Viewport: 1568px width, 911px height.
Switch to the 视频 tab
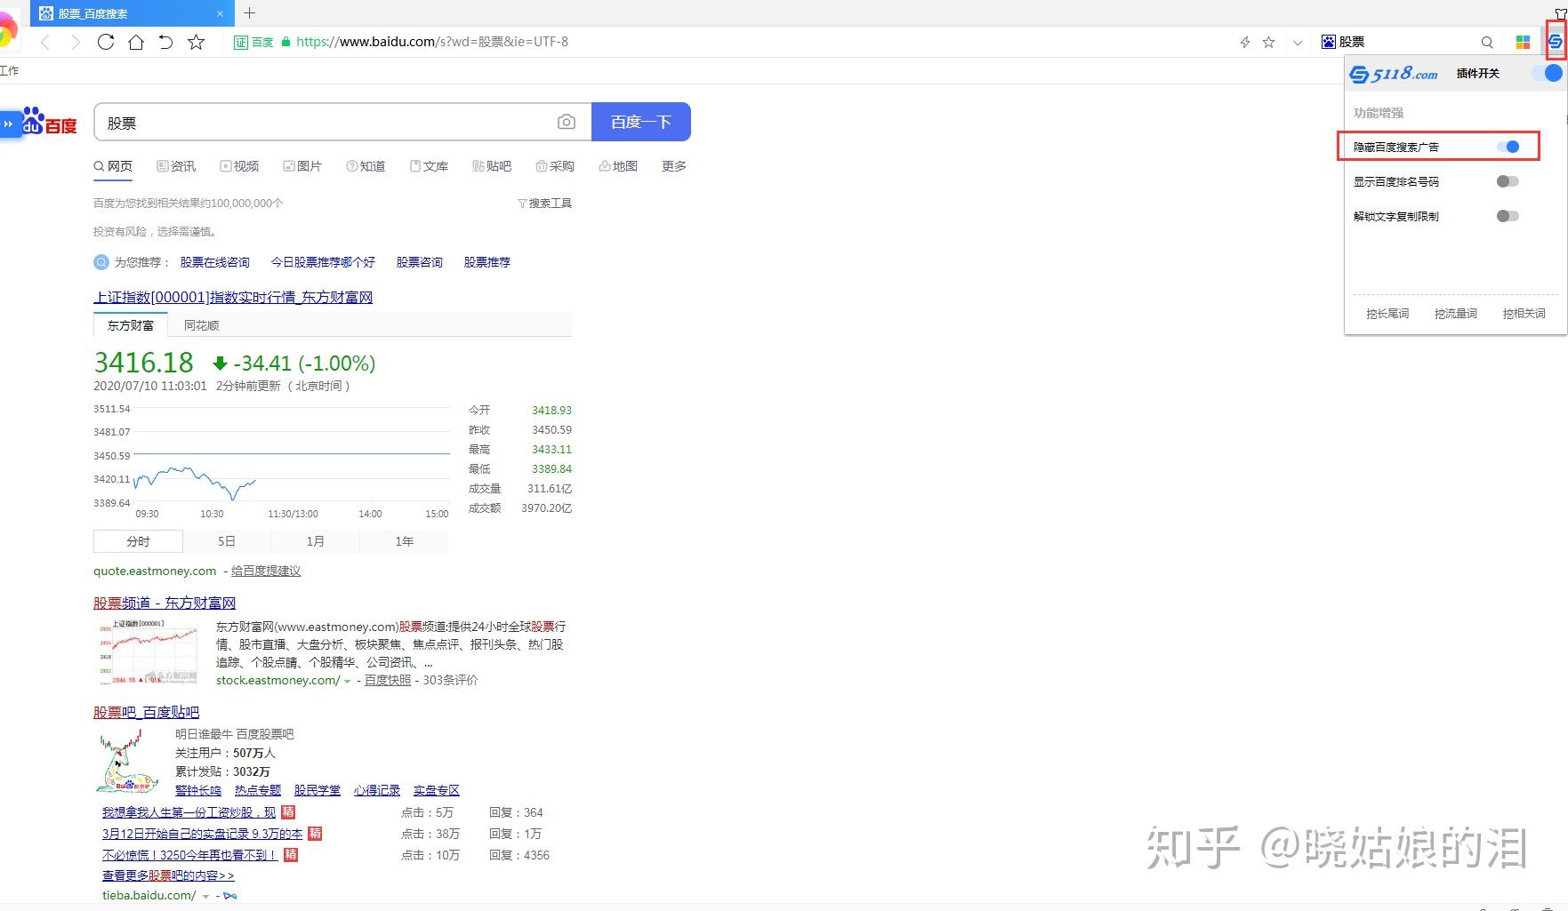click(239, 166)
